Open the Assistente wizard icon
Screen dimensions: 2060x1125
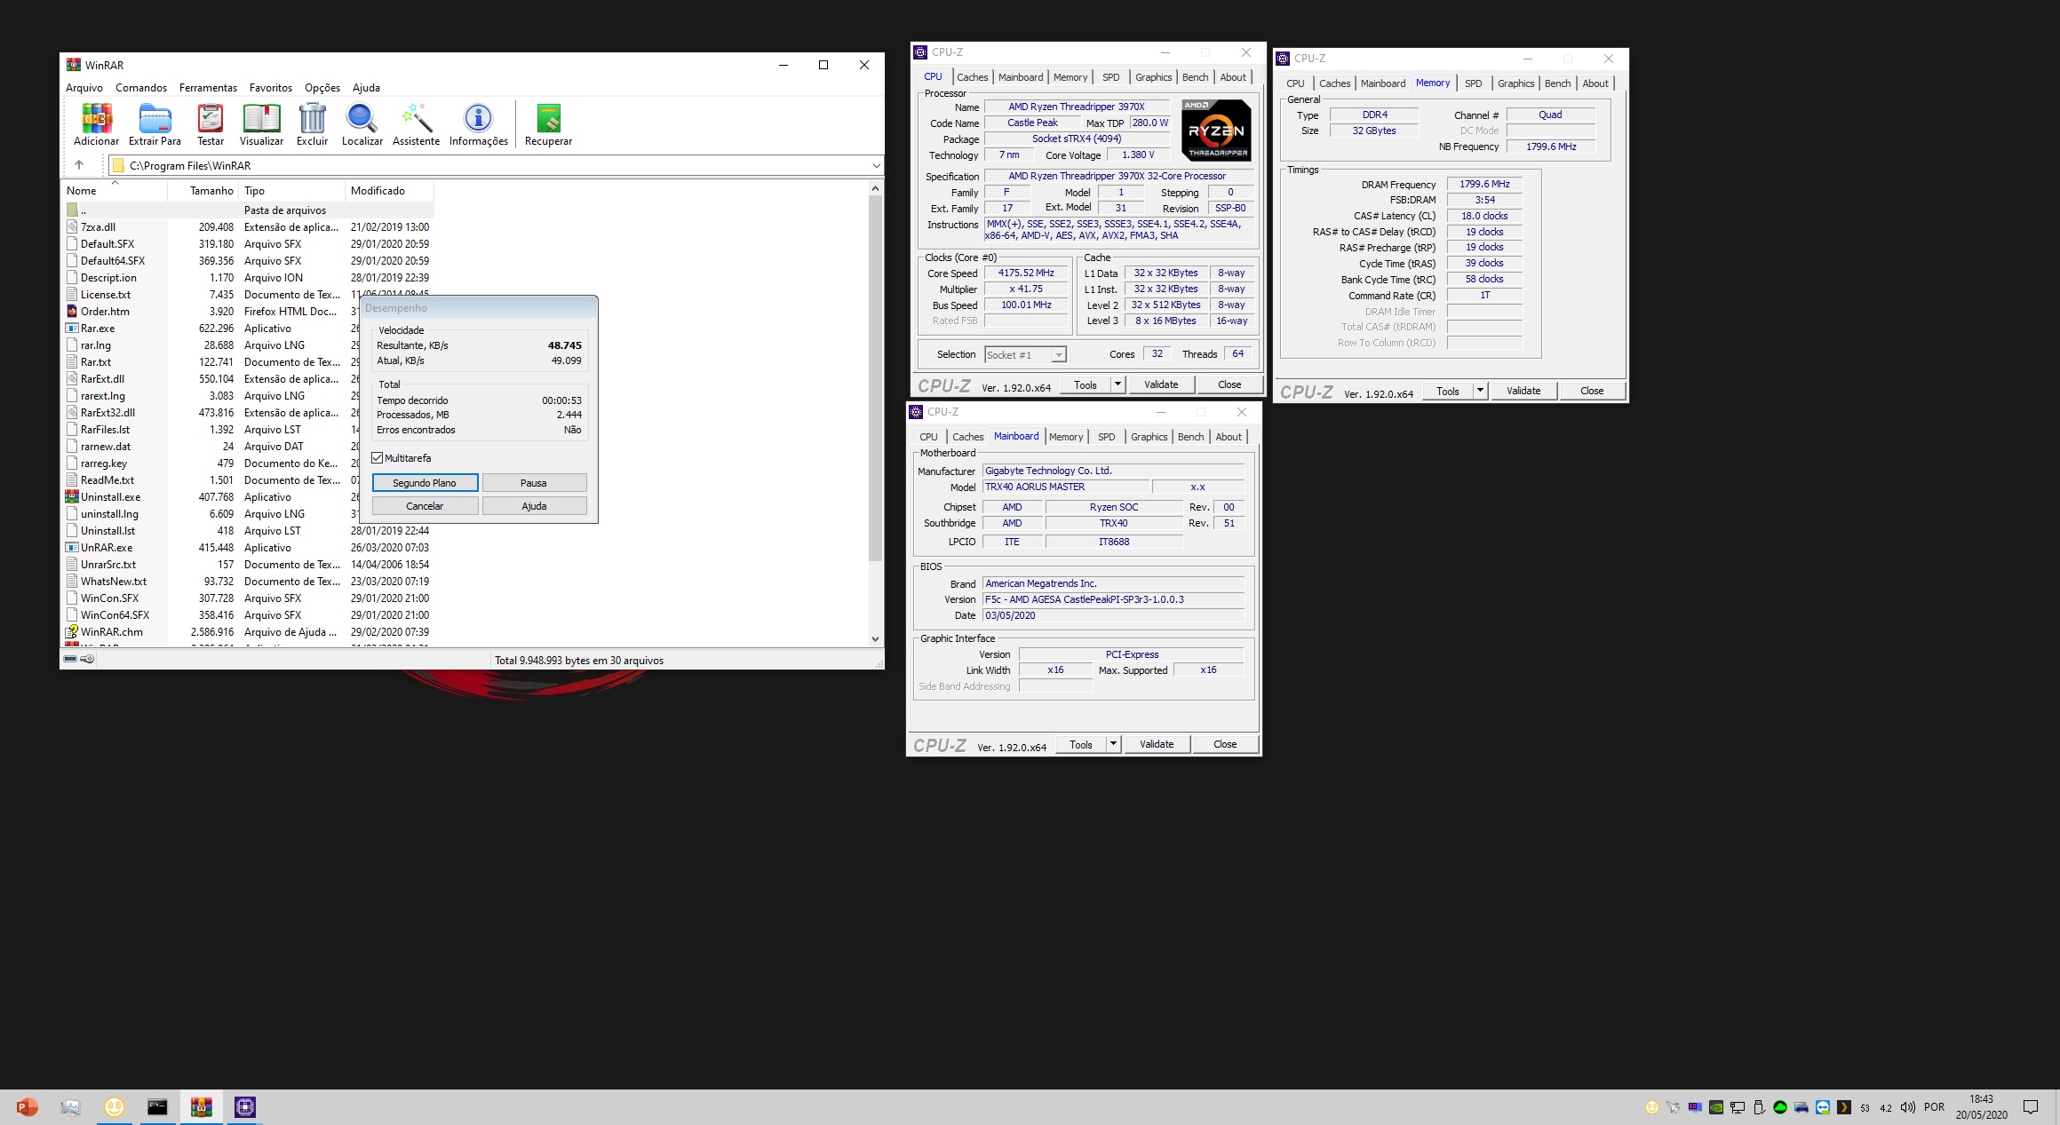point(416,125)
